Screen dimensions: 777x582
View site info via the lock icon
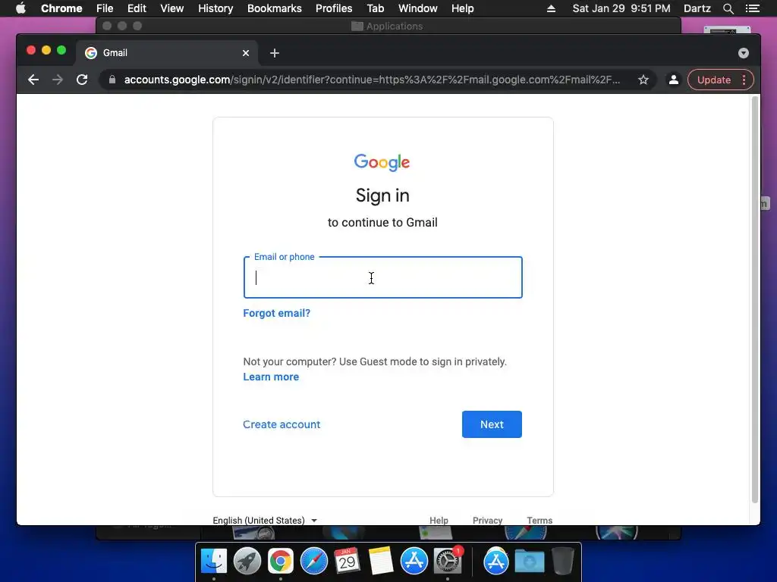pos(112,80)
